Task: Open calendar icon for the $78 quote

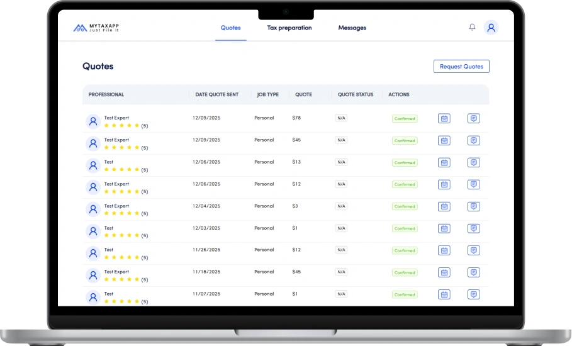Action: click(x=444, y=118)
